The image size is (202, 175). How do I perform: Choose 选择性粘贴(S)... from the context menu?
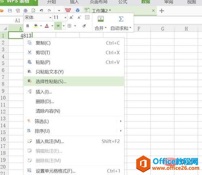pos(74,81)
